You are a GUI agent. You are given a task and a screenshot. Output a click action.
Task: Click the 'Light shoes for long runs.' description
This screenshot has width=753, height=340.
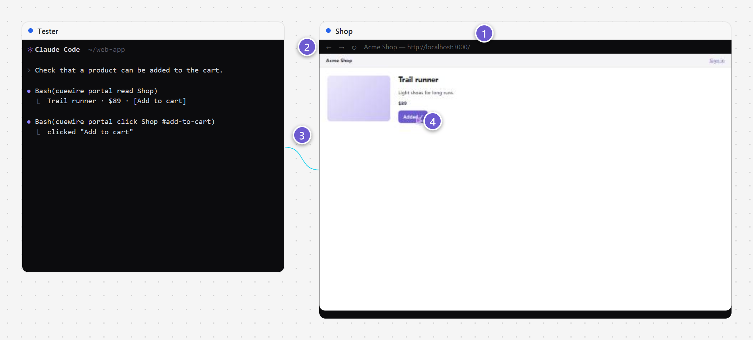click(x=426, y=93)
